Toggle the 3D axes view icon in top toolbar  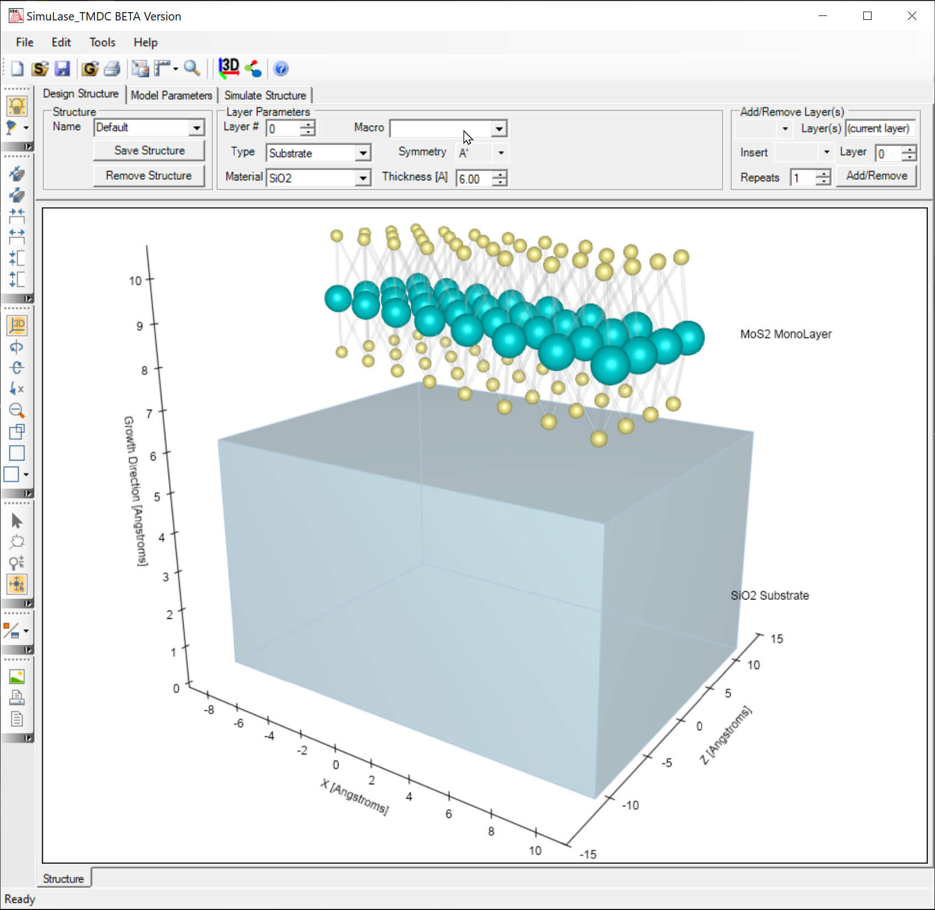click(x=229, y=68)
